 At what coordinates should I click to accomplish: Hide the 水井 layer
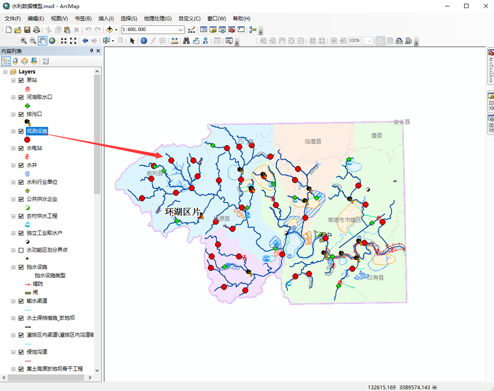point(21,165)
